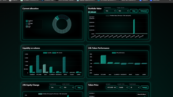
Task: Click the small ClawBank slice of allocation donut
Action: click(57, 18)
